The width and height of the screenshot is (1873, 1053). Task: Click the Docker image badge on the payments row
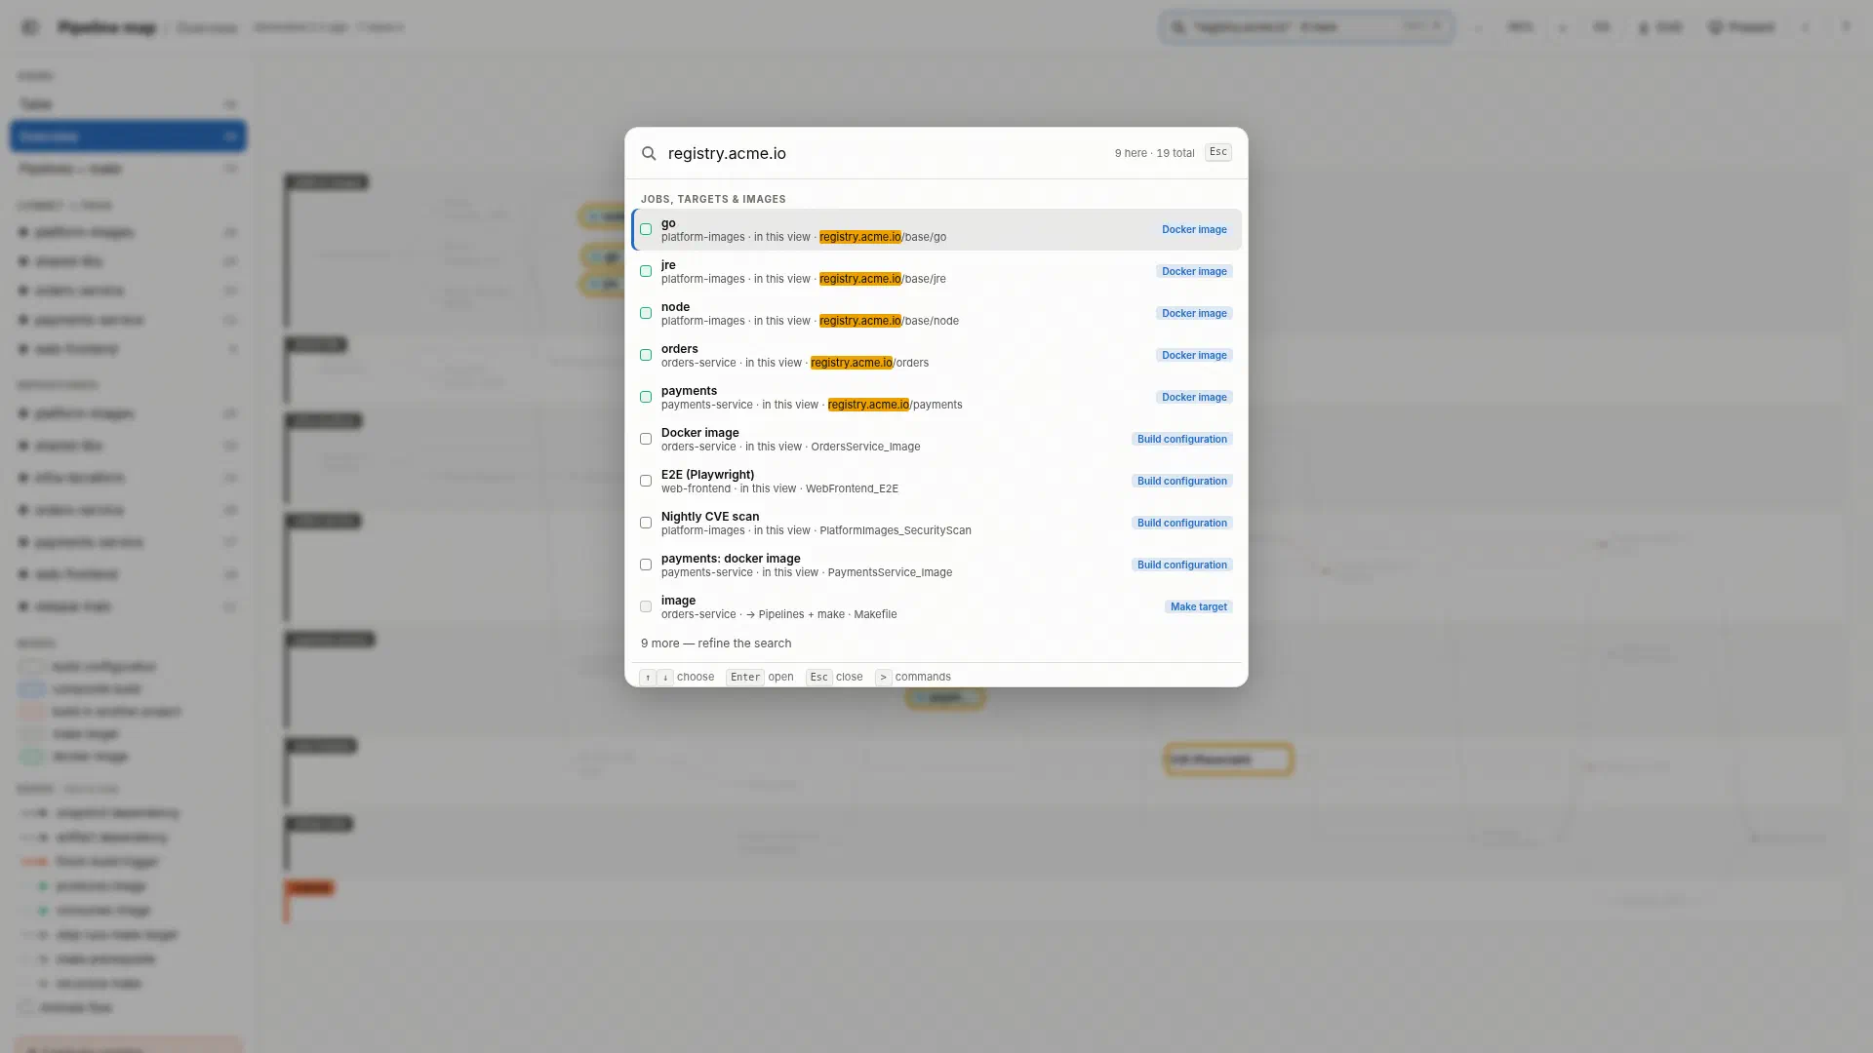[x=1194, y=398]
